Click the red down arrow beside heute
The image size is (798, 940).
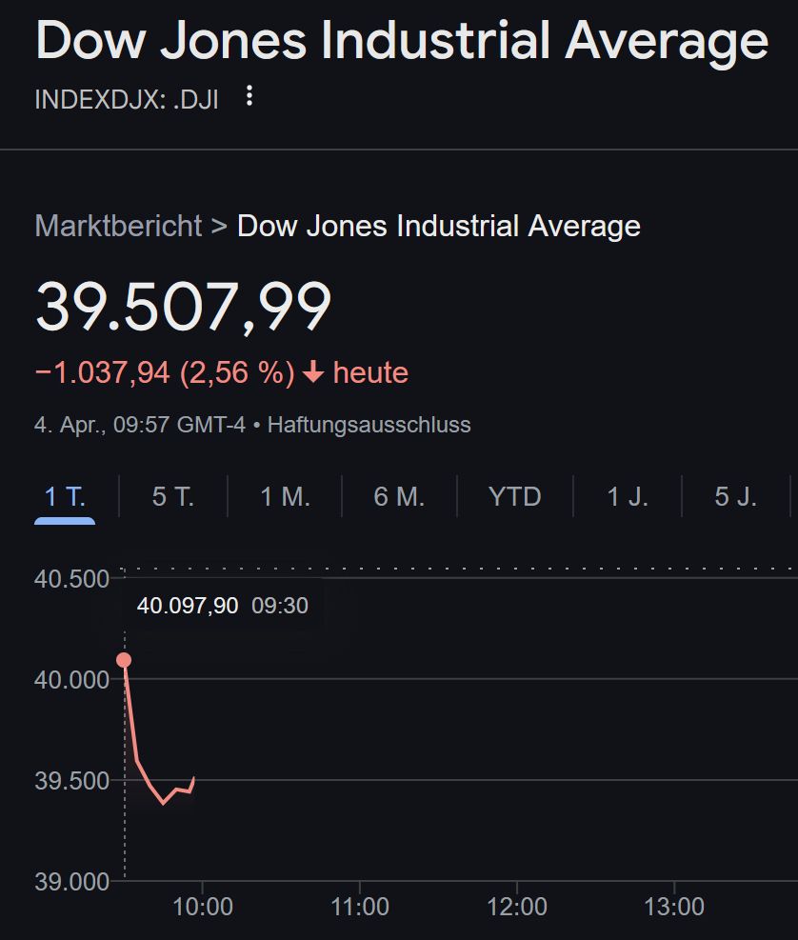[x=313, y=372]
